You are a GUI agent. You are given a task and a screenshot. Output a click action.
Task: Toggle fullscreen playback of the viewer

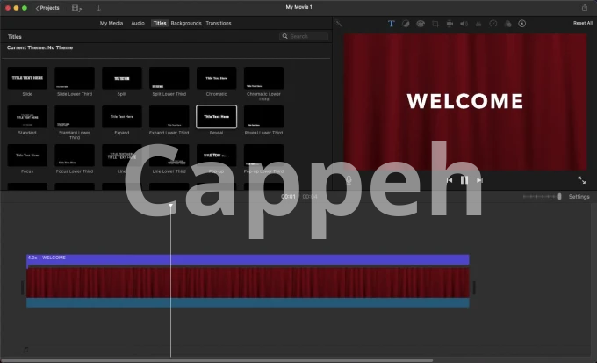[x=581, y=179]
